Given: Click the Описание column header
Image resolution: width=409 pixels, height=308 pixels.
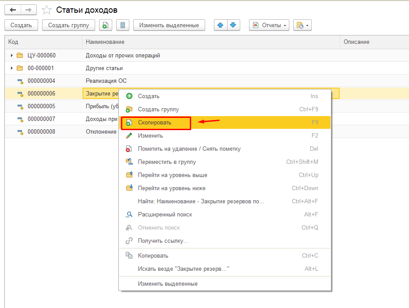Looking at the screenshot, I should click(374, 42).
